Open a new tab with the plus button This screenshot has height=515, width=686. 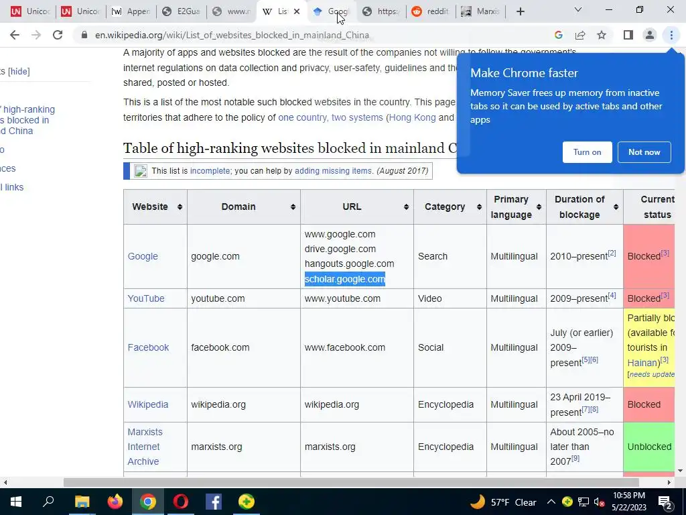pos(520,11)
